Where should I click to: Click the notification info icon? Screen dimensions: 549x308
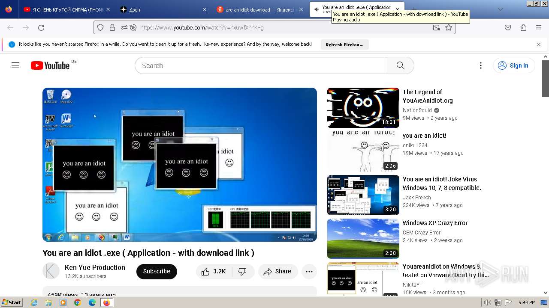pos(12,44)
